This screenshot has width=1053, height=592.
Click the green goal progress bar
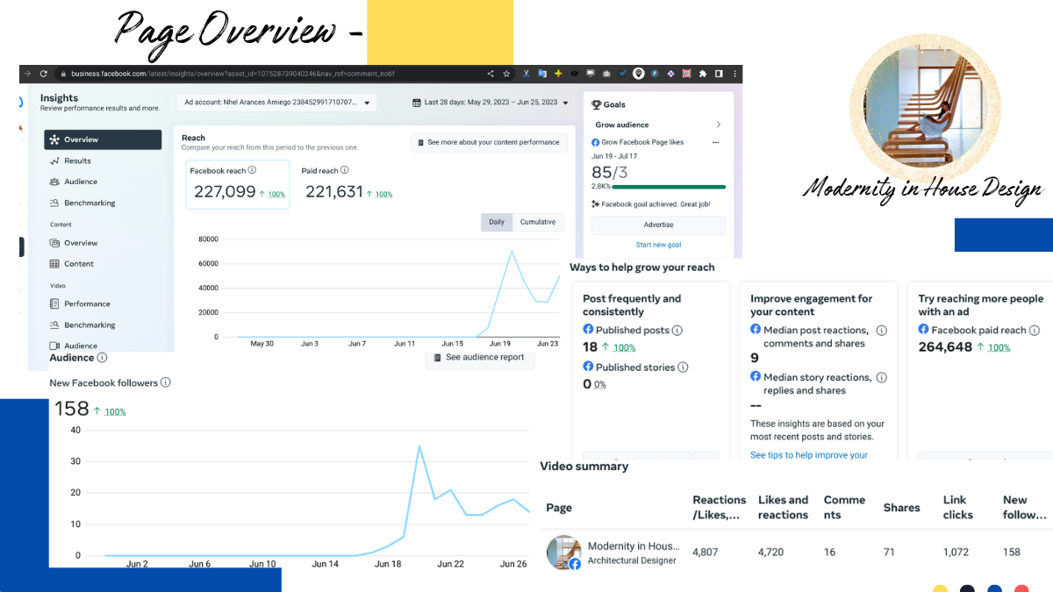coord(669,187)
